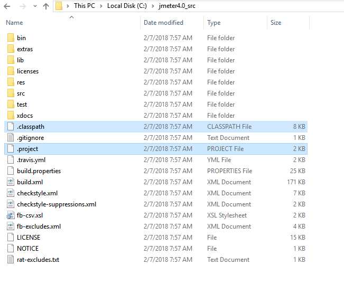Select the test folder icon

click(11, 104)
